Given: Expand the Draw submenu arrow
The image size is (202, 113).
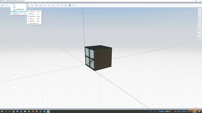Looking at the screenshot, I should coord(27,5).
